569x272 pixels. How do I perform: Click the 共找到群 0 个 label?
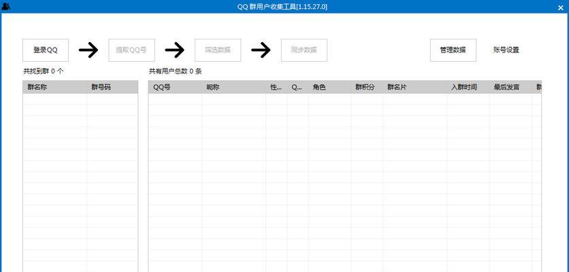click(43, 71)
